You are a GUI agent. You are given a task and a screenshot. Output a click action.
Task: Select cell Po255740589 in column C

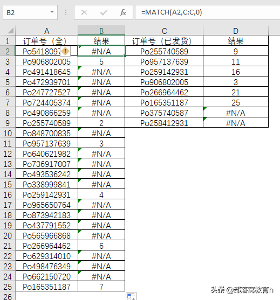[x=164, y=51]
